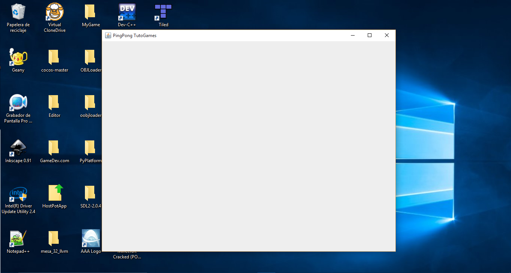Click the Java icon in PingPong title bar

[108, 35]
